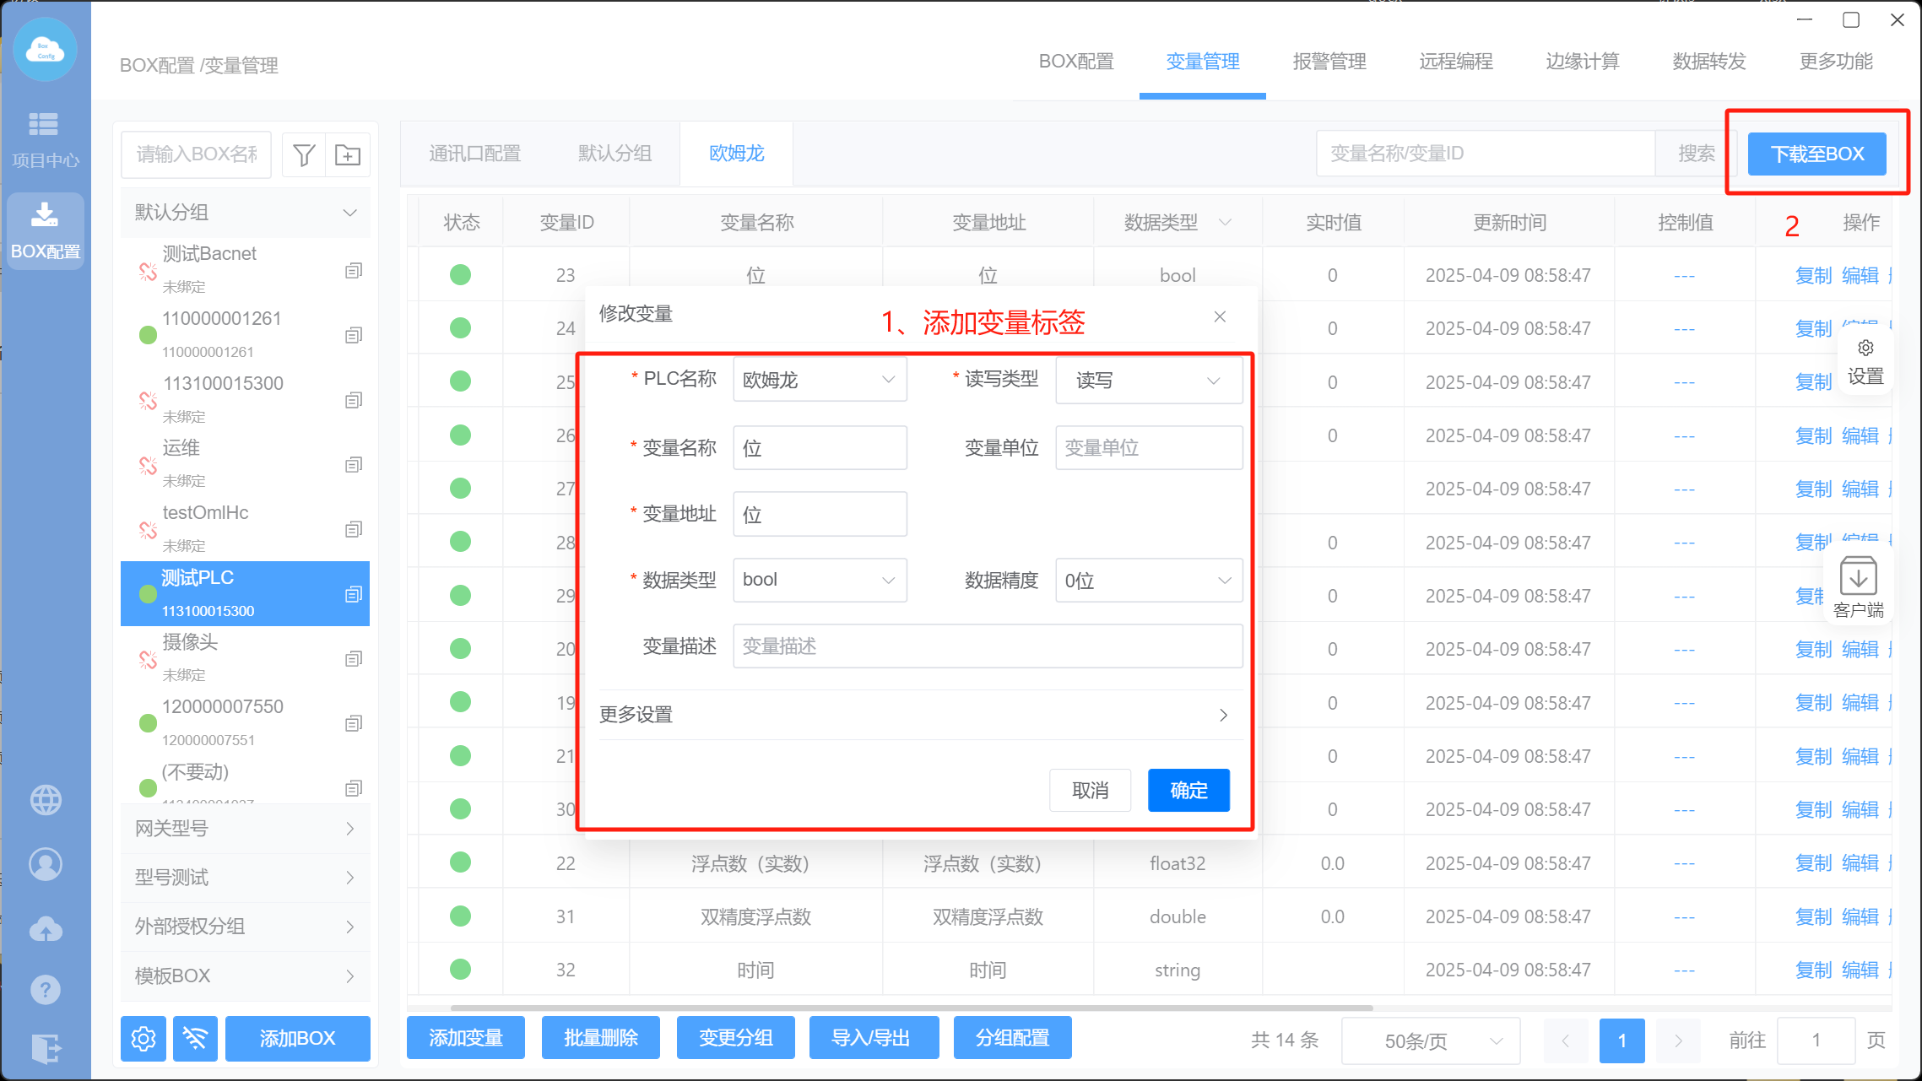The height and width of the screenshot is (1081, 1922).
Task: Collapse the 默认分组 group
Action: click(349, 213)
